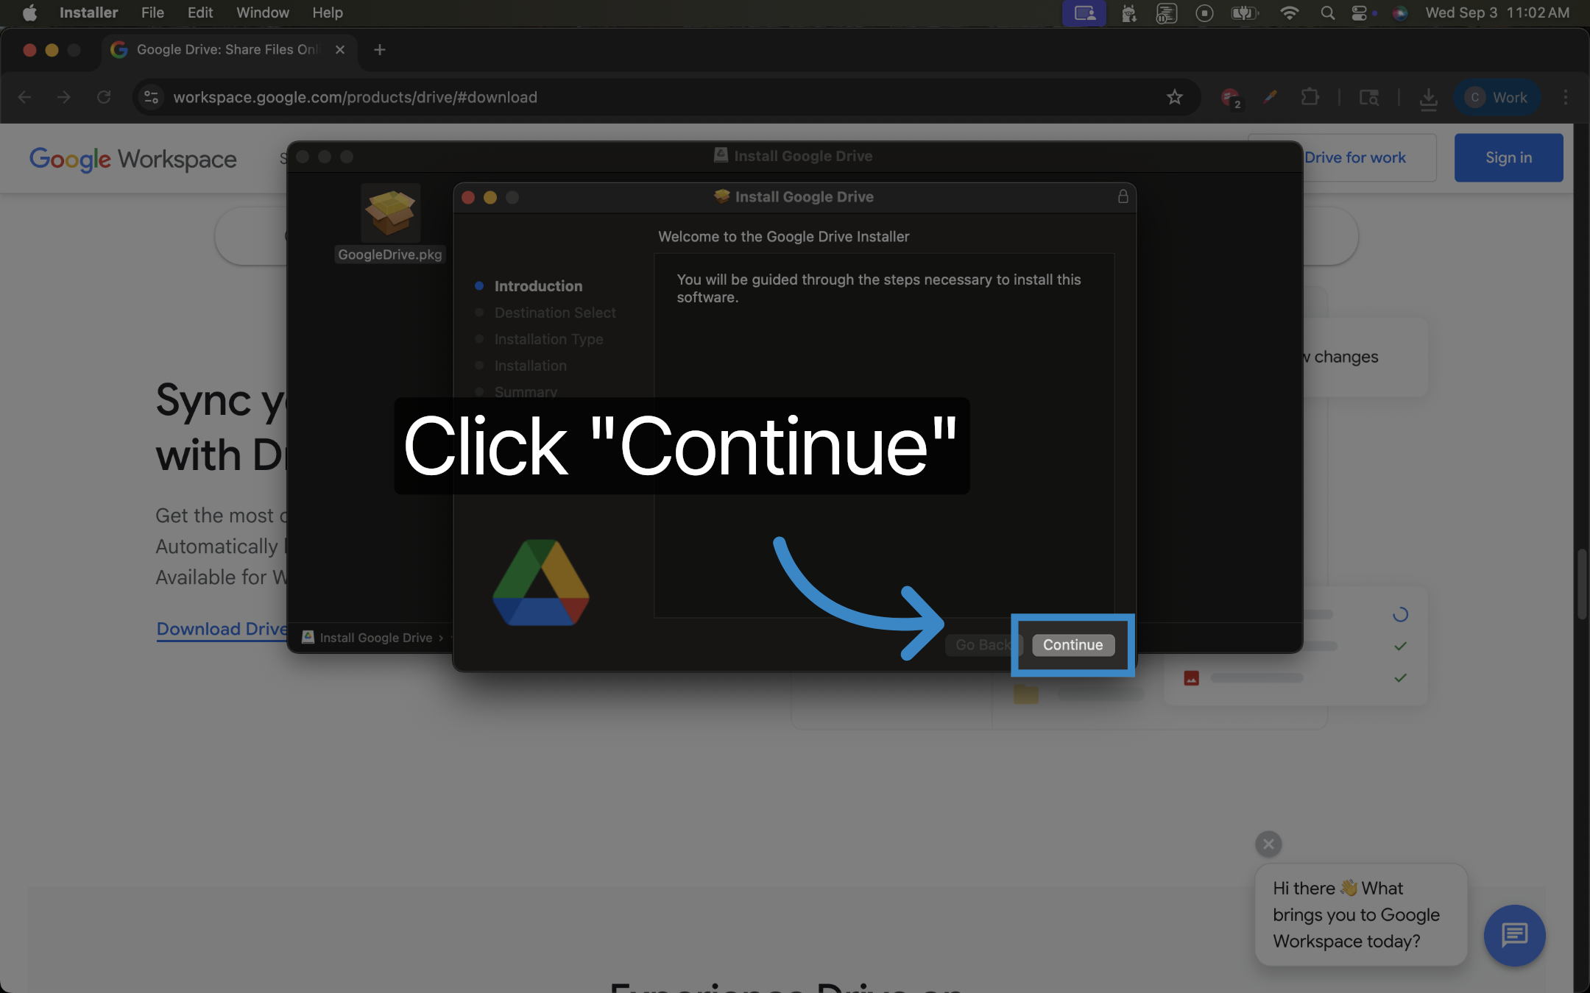
Task: Open the Apple menu
Action: (29, 13)
